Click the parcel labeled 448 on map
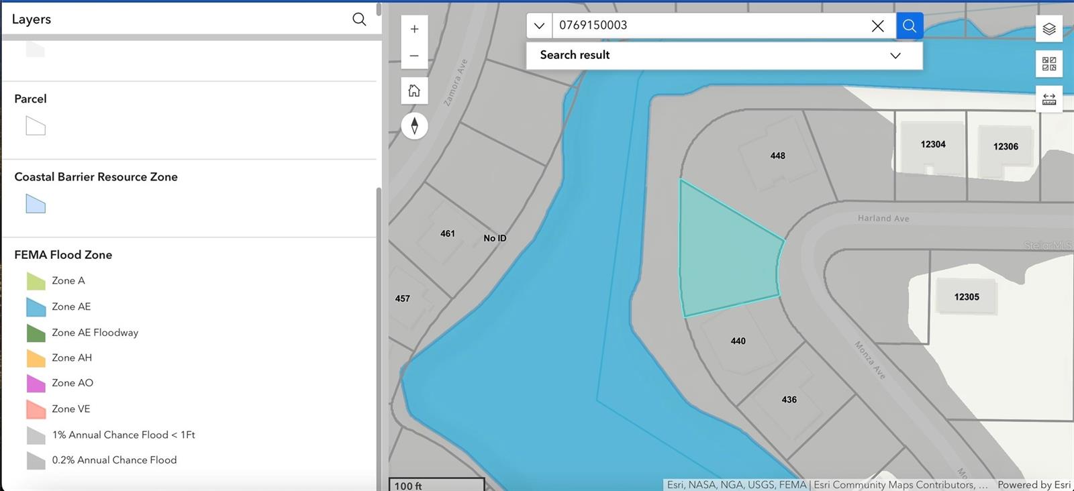Screen dimensions: 1074x491 (777, 156)
